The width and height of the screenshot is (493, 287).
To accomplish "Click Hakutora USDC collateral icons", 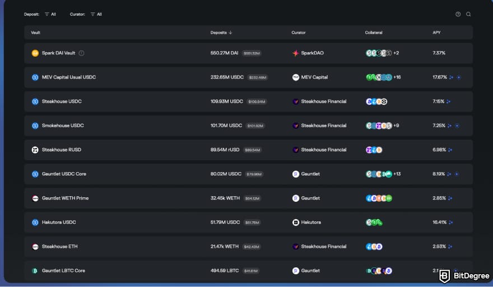I will point(374,223).
